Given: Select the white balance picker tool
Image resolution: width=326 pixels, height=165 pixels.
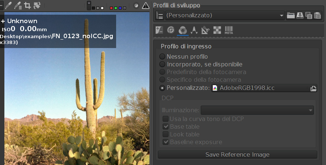Looking at the screenshot, I should (x=8, y=5).
